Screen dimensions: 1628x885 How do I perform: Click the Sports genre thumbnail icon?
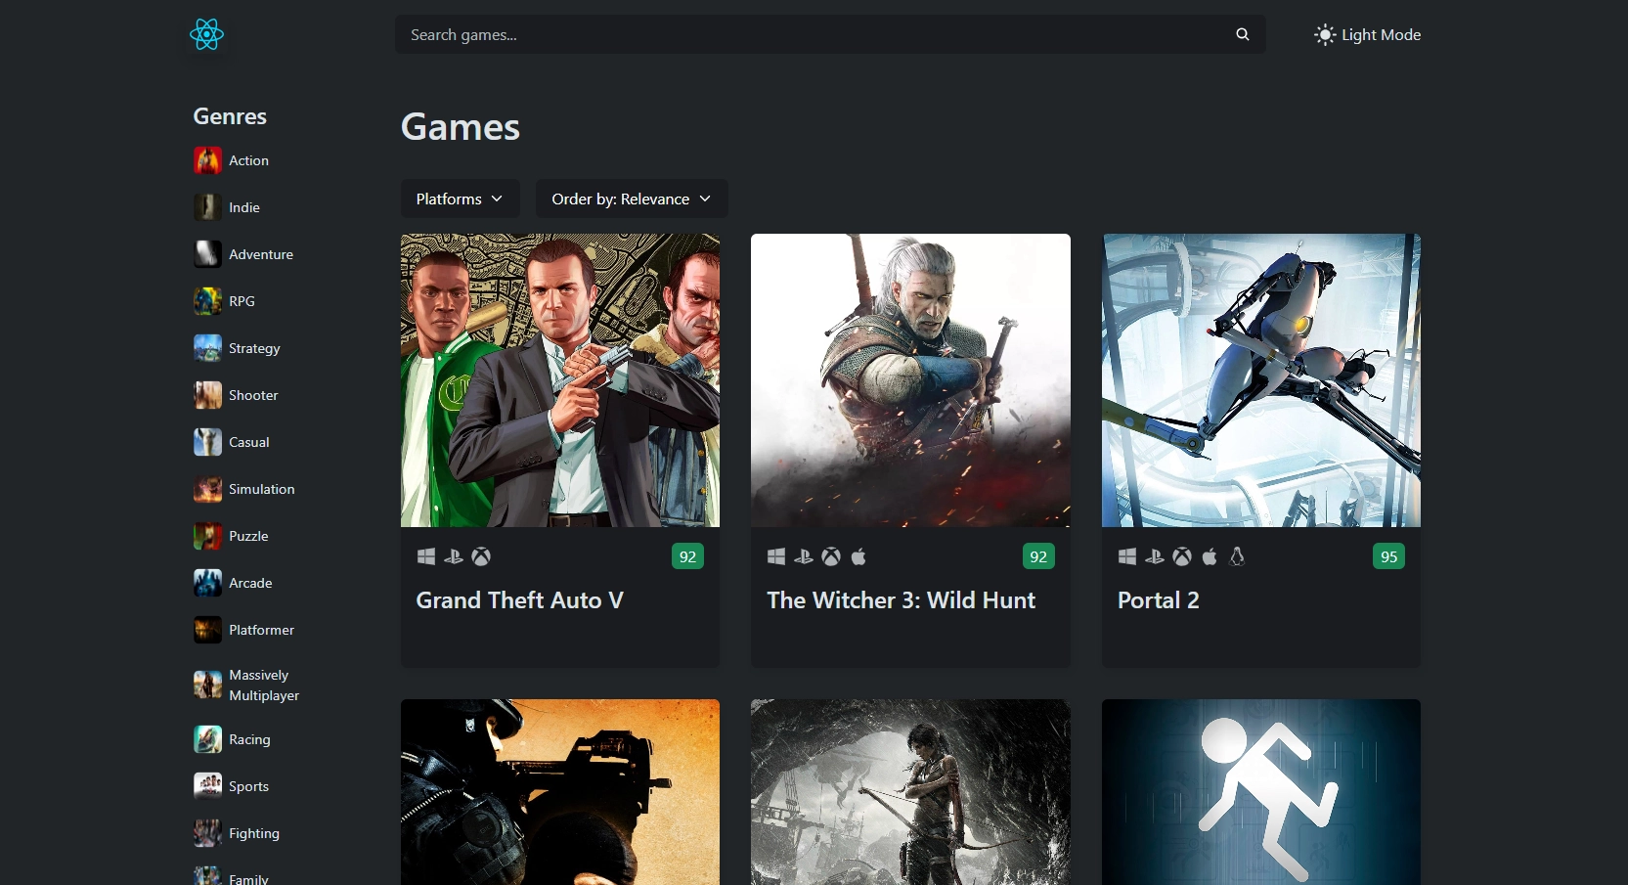207,786
